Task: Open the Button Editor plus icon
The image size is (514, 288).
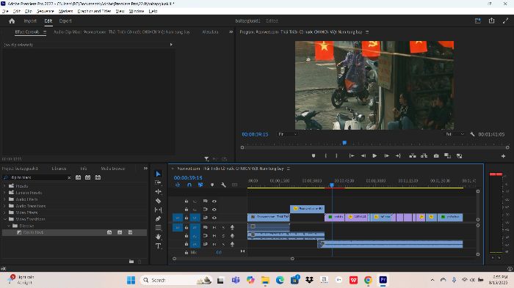Action: pyautogui.click(x=503, y=156)
